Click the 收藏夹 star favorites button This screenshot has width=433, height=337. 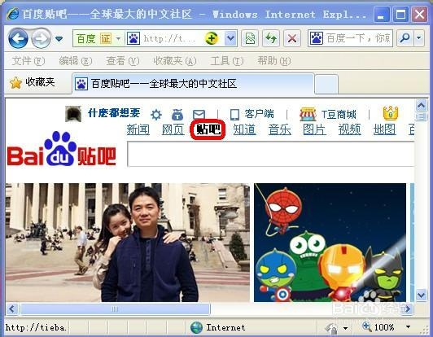[x=32, y=82]
